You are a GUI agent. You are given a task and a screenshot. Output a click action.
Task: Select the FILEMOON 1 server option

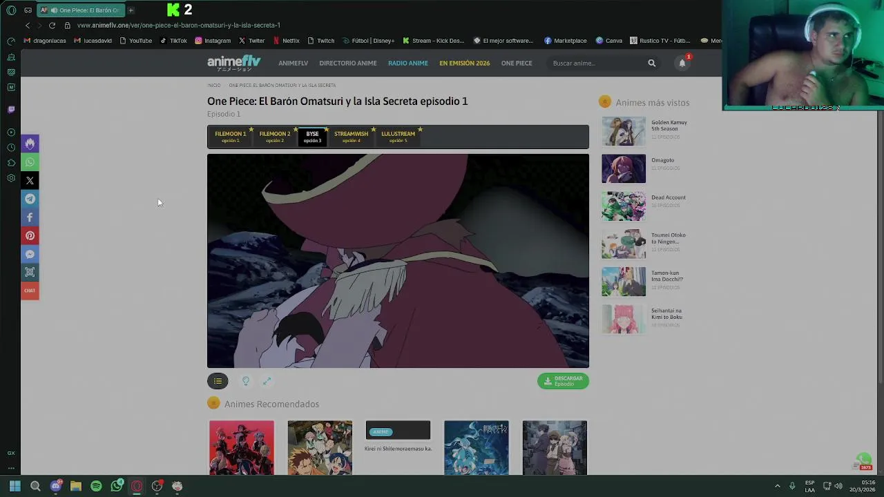(230, 137)
